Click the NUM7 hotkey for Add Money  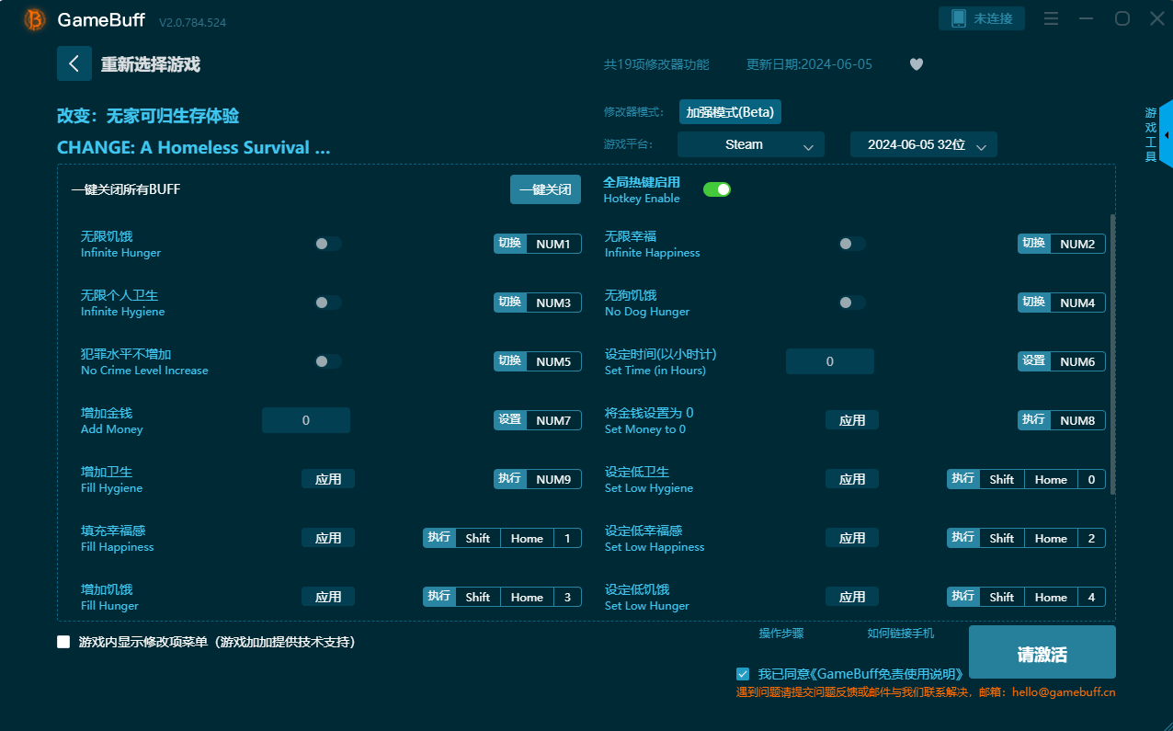tap(553, 420)
